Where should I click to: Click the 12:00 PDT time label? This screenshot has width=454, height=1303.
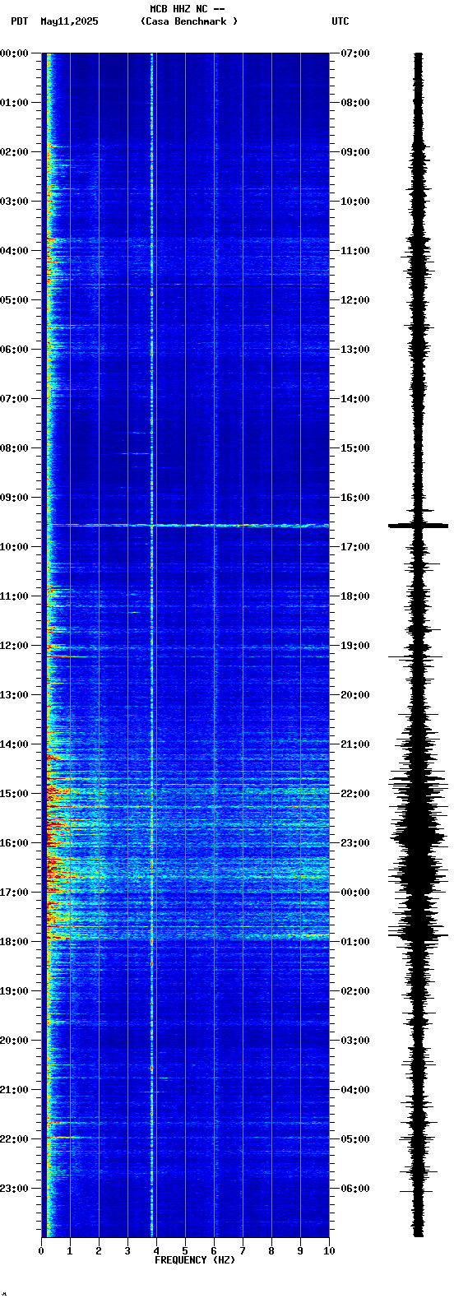(14, 646)
